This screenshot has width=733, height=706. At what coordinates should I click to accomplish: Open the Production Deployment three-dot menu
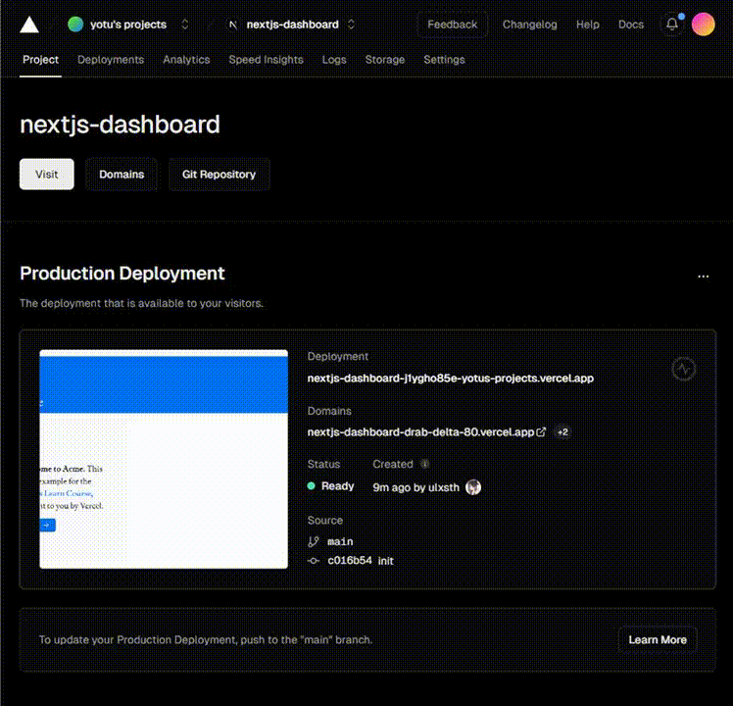pyautogui.click(x=703, y=277)
